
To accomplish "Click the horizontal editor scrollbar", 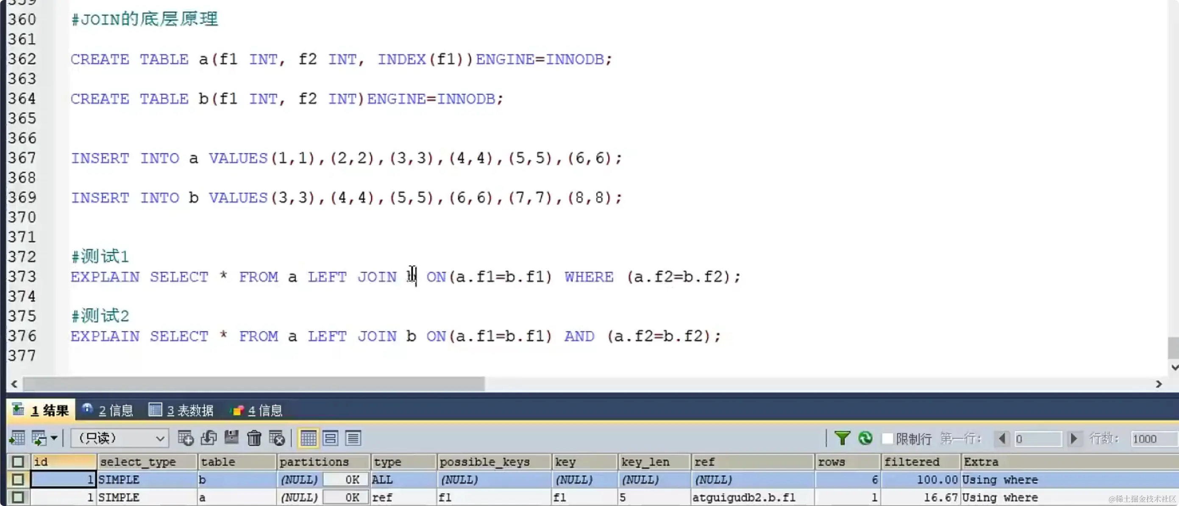I will tap(253, 384).
